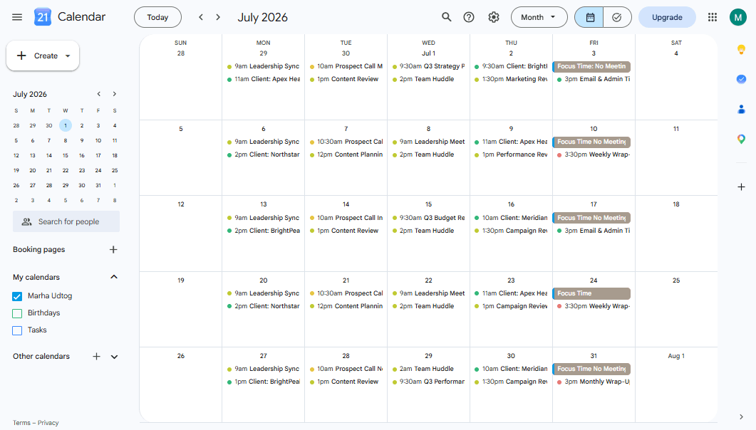Screen dimensions: 756x430
Task: Next month arrow in mini calendar
Action: click(x=114, y=94)
